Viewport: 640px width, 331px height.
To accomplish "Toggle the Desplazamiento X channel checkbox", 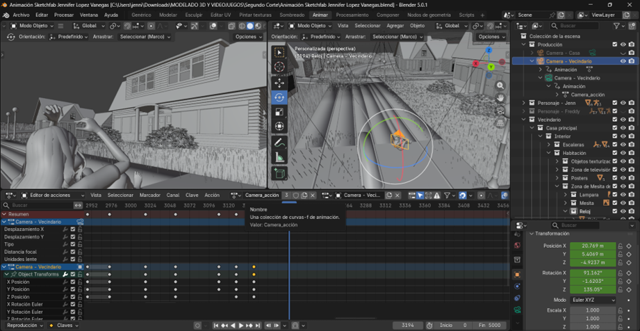I will [72, 229].
